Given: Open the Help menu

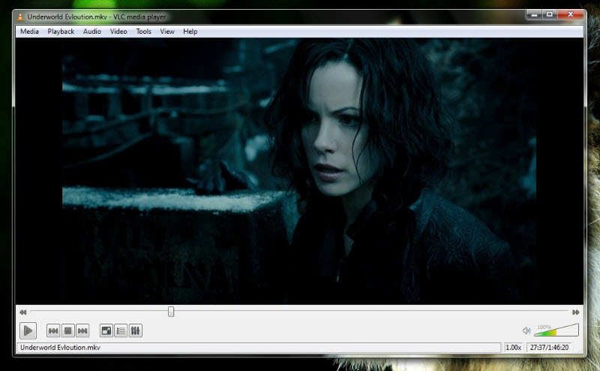Looking at the screenshot, I should coord(190,32).
